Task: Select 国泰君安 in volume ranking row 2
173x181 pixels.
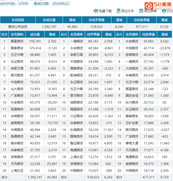Action: point(17,48)
